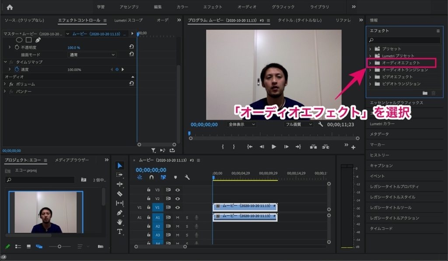448x261 pixels.
Task: Toggle lock on V3 track
Action: (149, 190)
